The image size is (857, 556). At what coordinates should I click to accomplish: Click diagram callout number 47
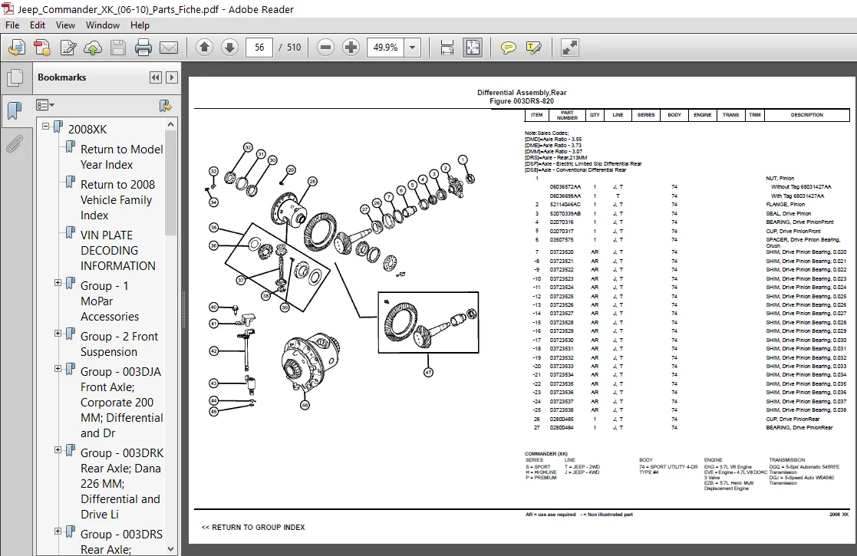click(x=428, y=373)
